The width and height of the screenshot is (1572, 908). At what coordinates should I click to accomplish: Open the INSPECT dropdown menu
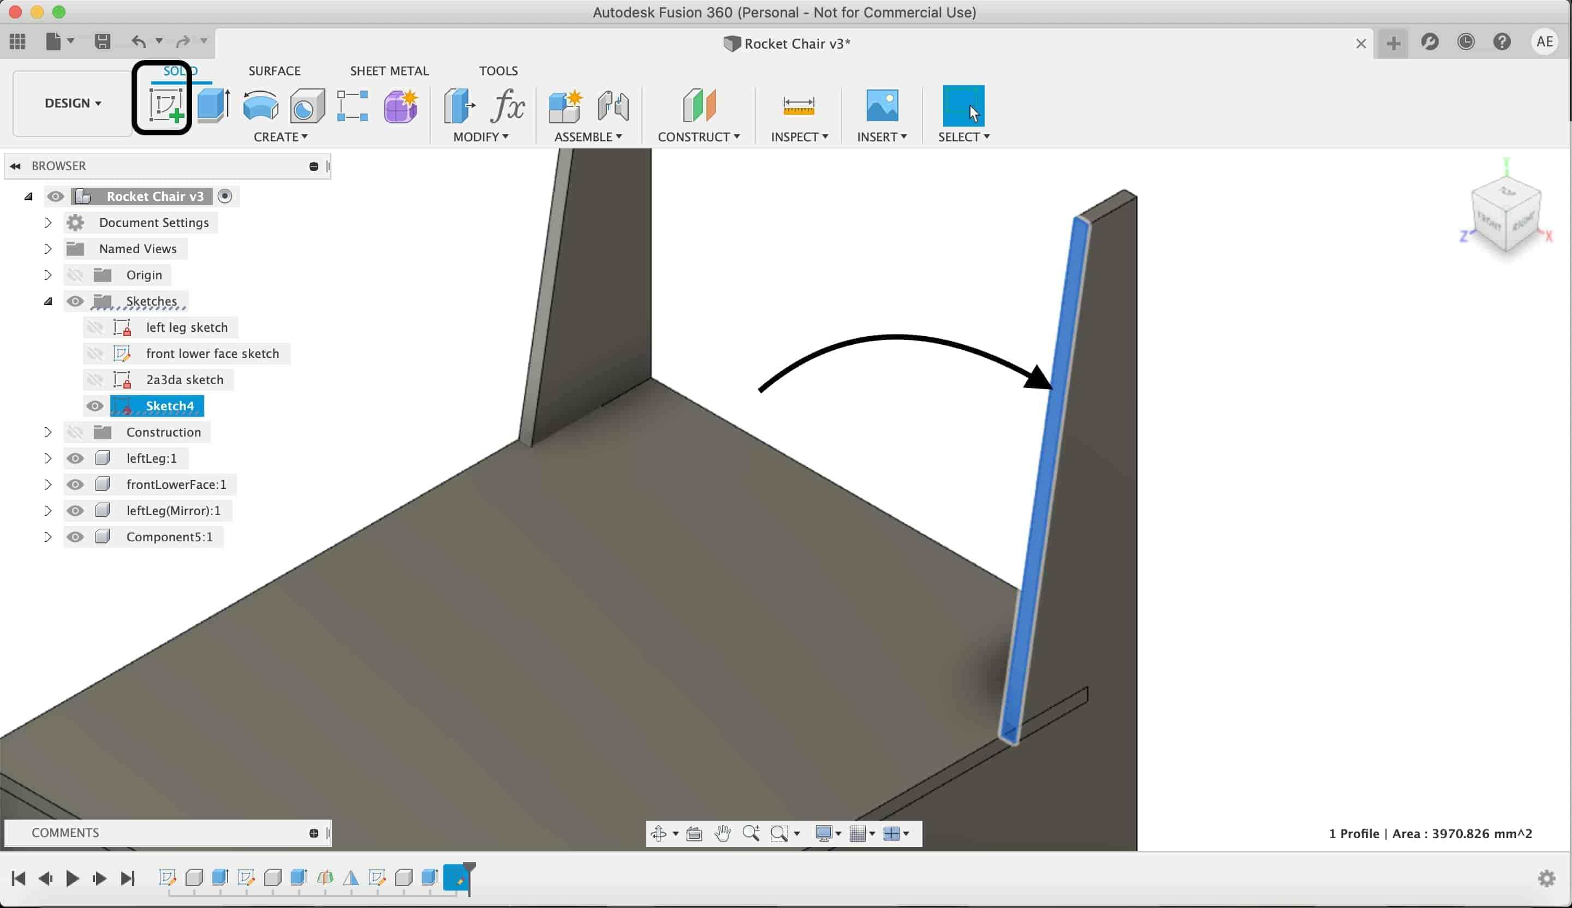coord(799,136)
